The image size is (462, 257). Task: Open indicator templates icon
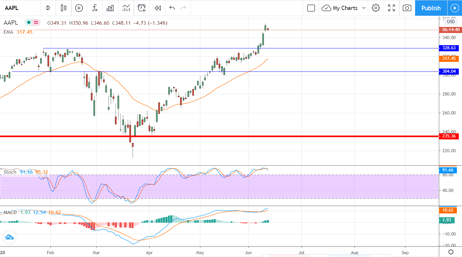[126, 8]
